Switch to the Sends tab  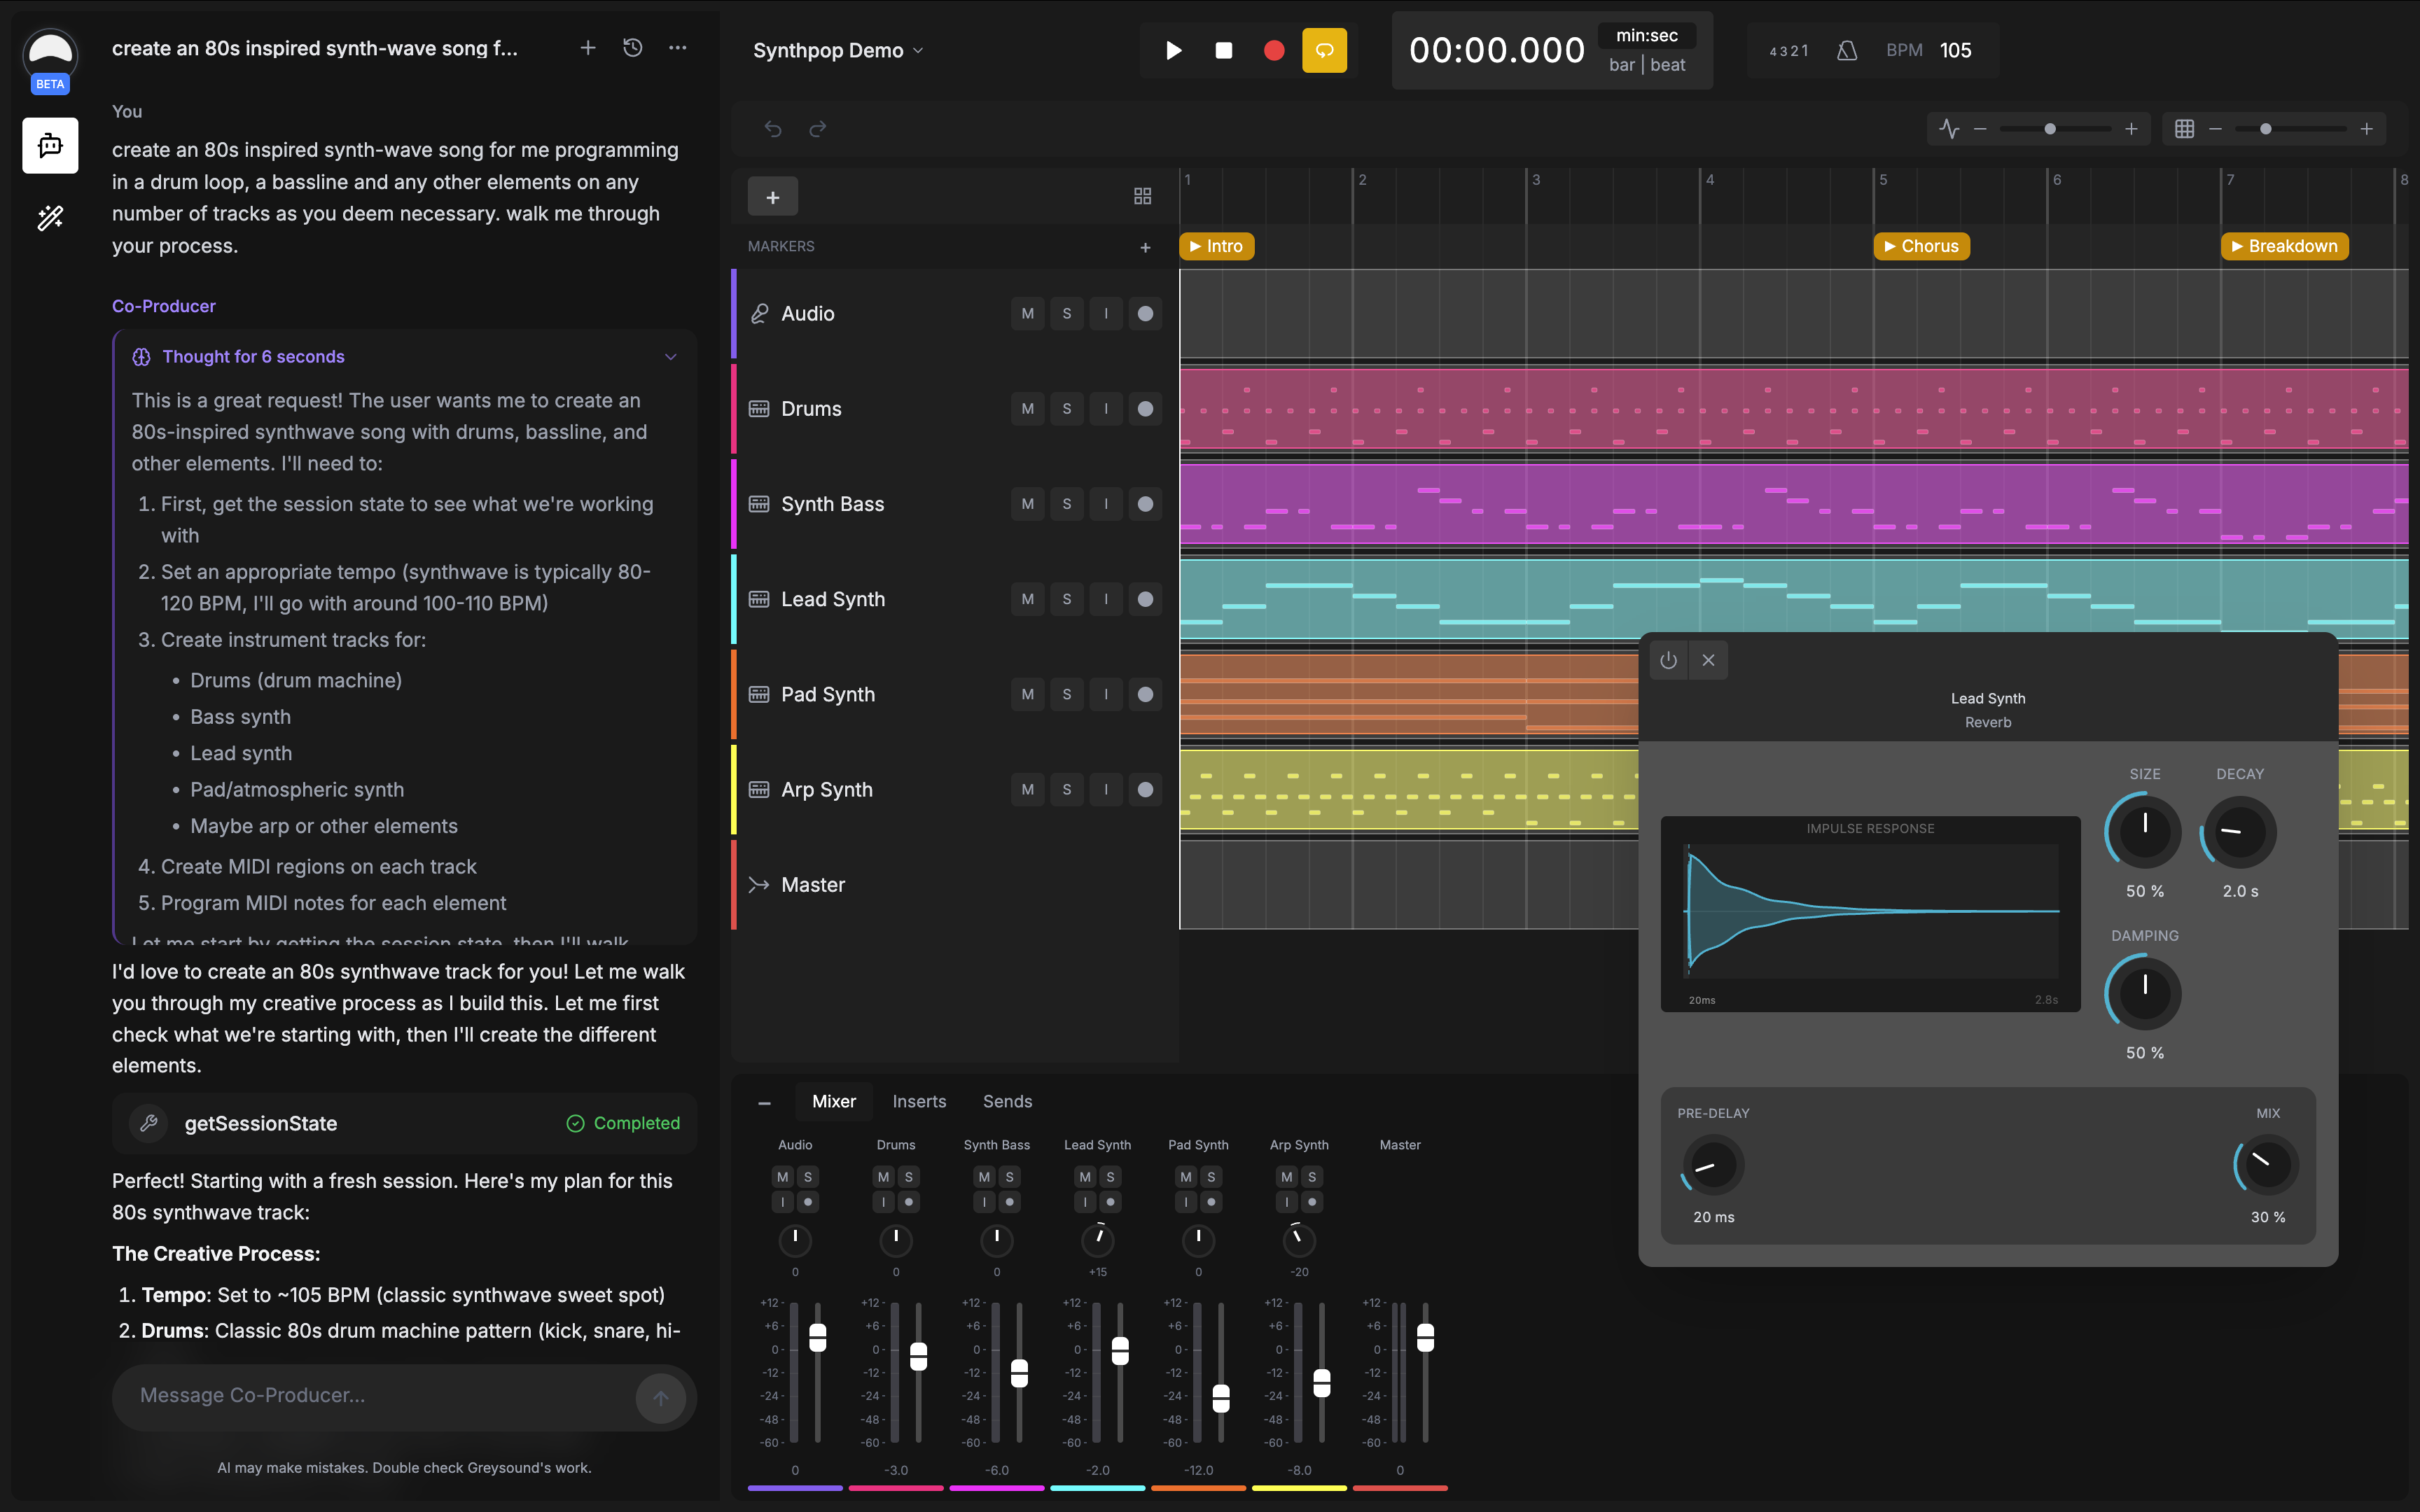pyautogui.click(x=1007, y=1101)
